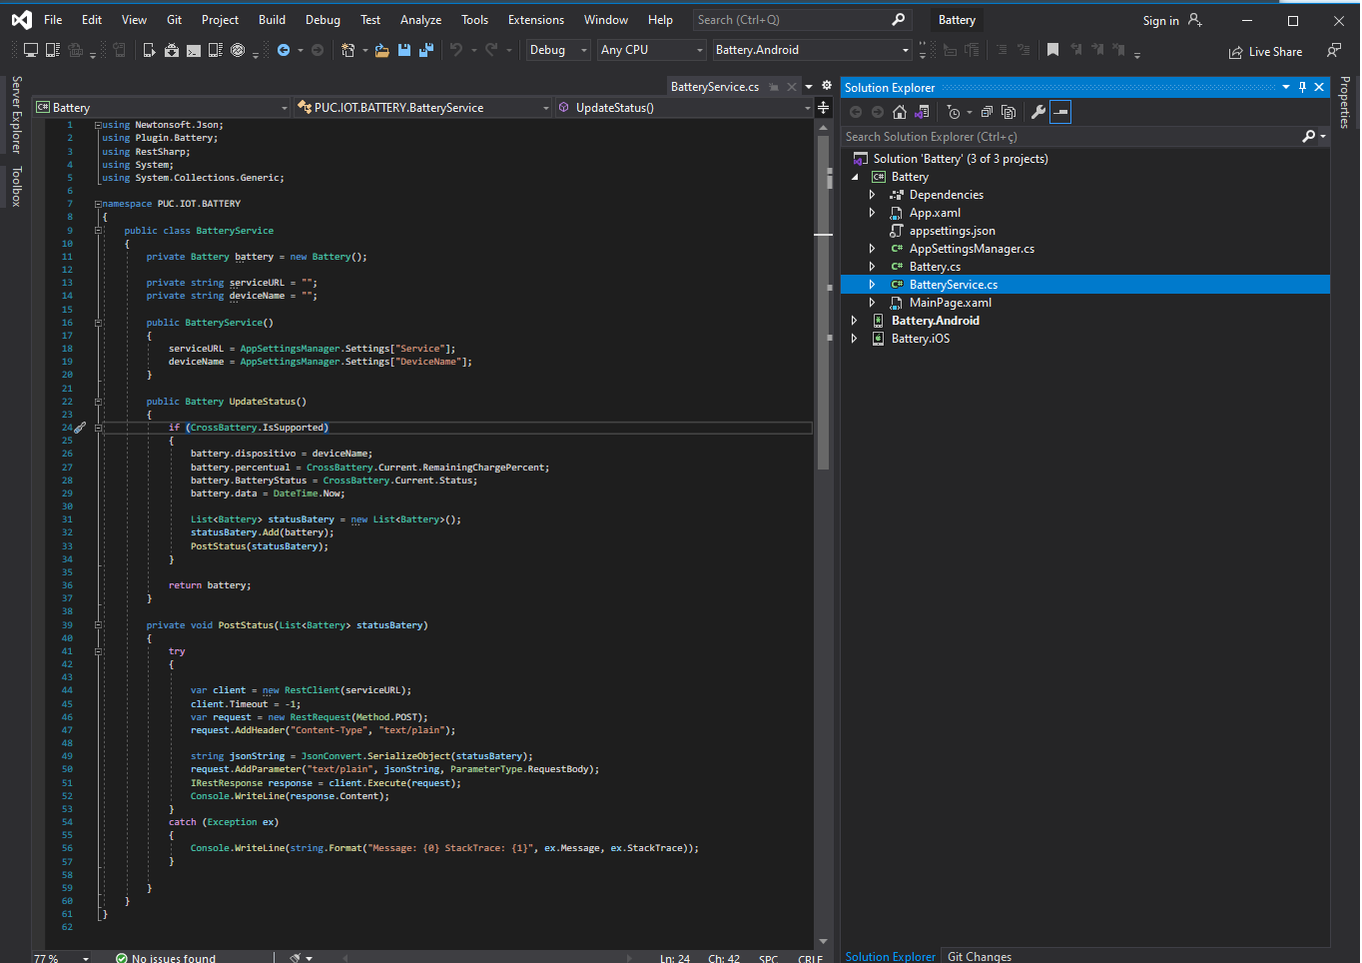Click the Live Share button
The image size is (1362, 963).
pyautogui.click(x=1265, y=52)
